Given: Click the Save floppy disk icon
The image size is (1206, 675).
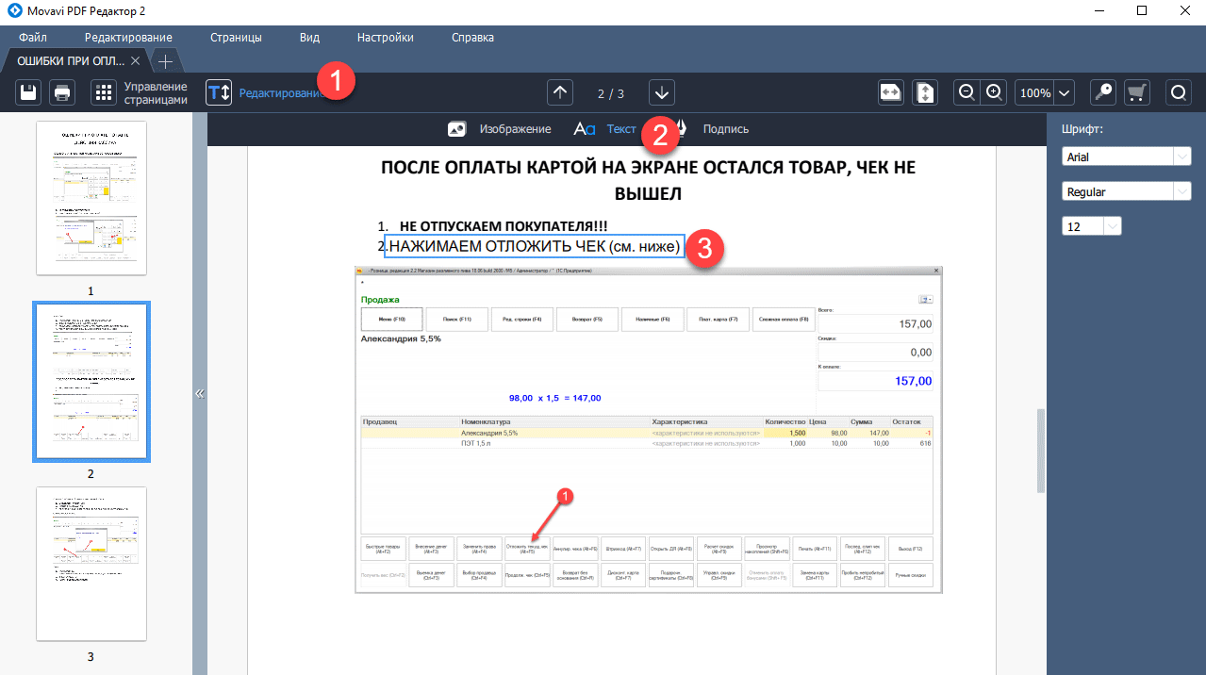Looking at the screenshot, I should [x=28, y=92].
